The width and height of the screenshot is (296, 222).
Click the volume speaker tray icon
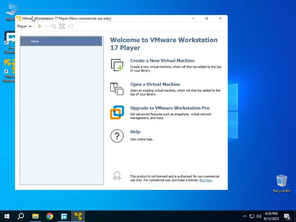[259, 216]
